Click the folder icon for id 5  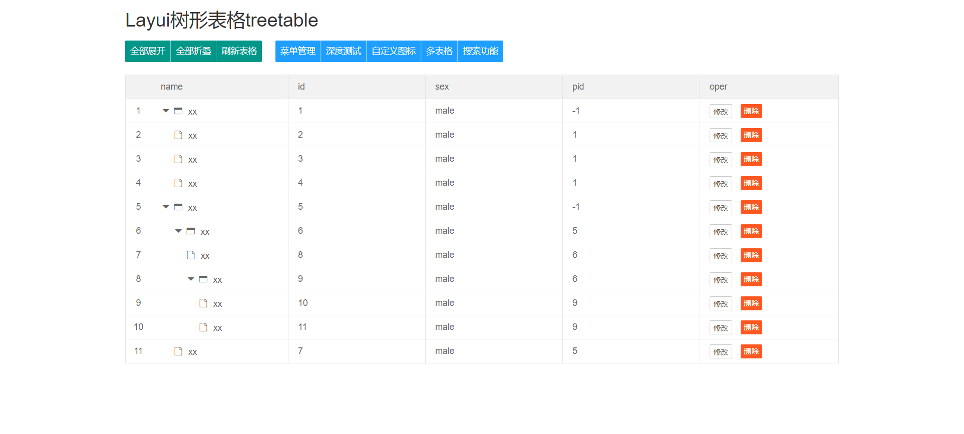[178, 207]
